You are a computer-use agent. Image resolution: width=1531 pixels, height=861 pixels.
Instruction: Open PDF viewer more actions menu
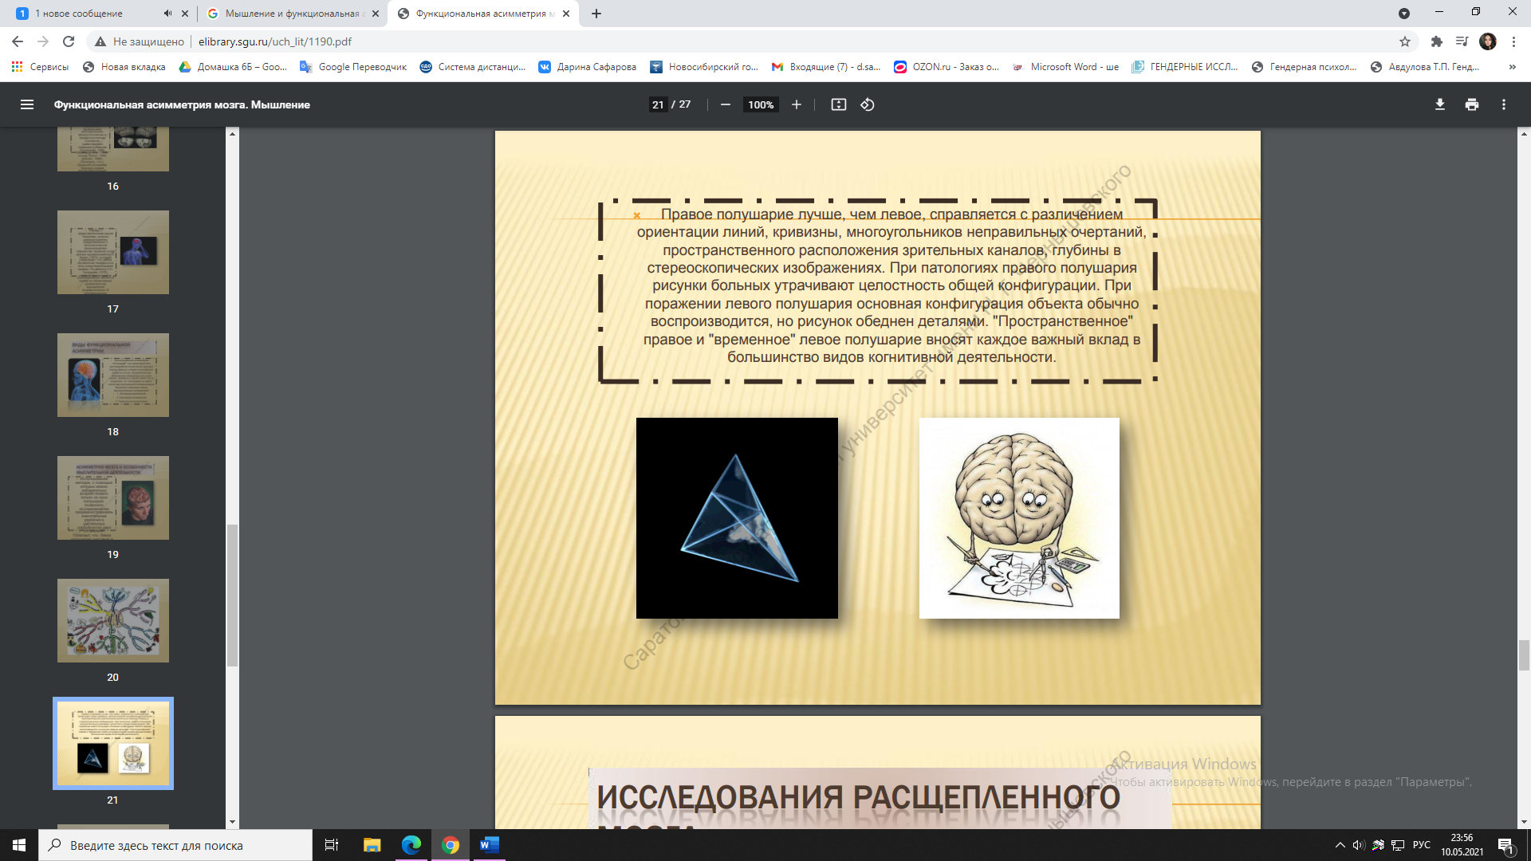tap(1504, 104)
